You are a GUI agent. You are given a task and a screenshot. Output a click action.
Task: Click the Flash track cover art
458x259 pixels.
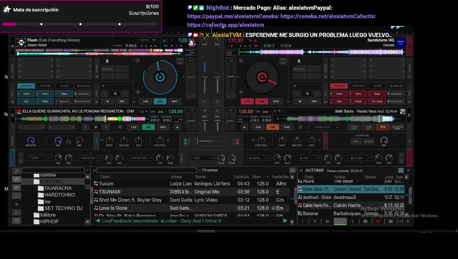pyautogui.click(x=22, y=43)
